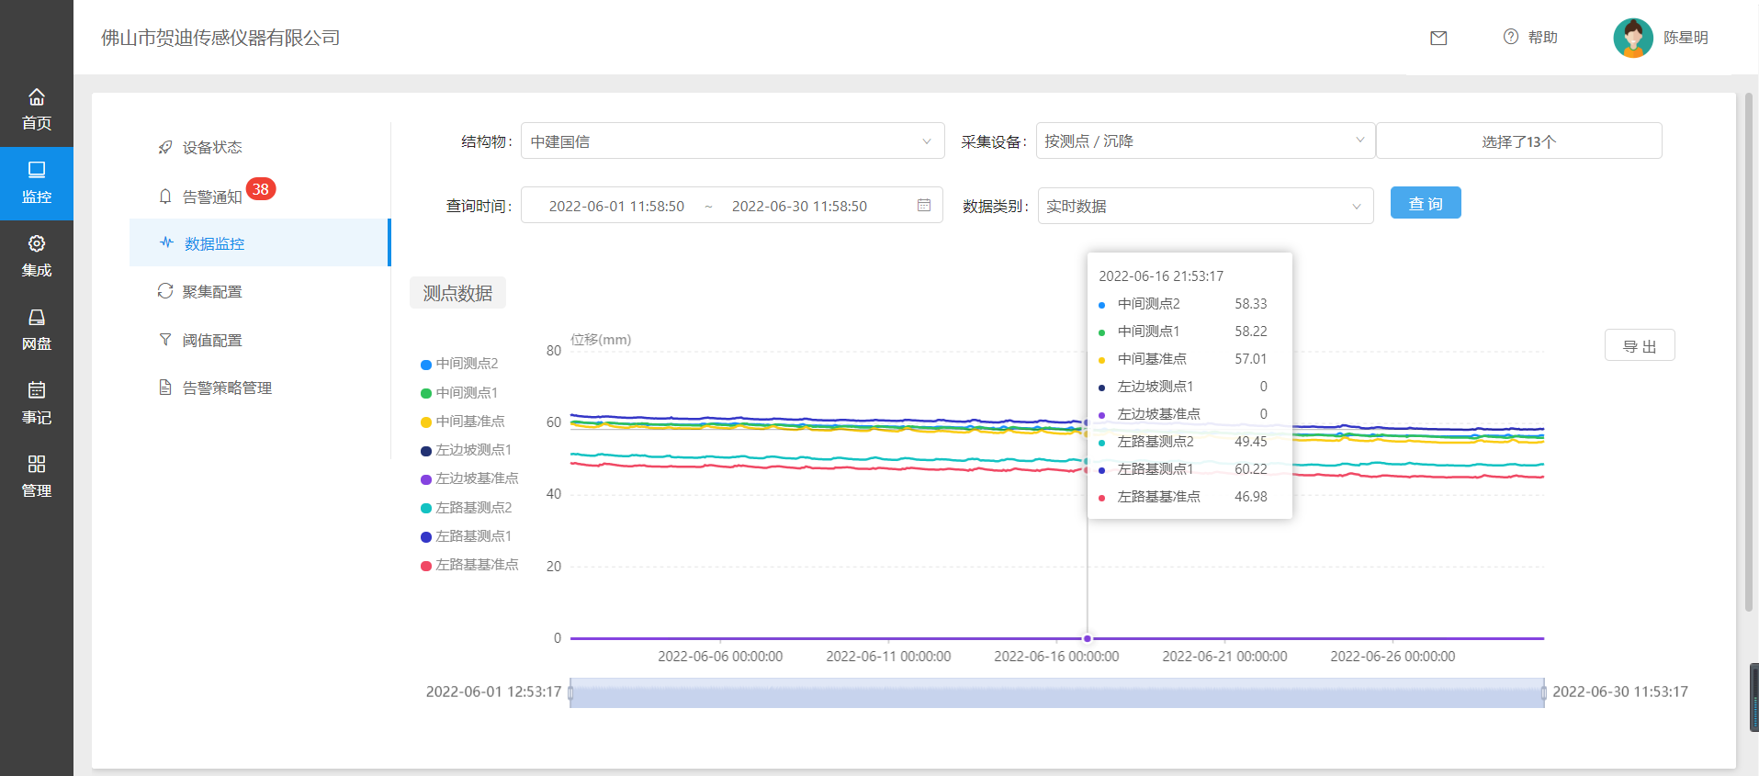Open the 采集设备 dropdown 按测点 / 沉降
Image resolution: width=1759 pixels, height=776 pixels.
coord(1204,141)
